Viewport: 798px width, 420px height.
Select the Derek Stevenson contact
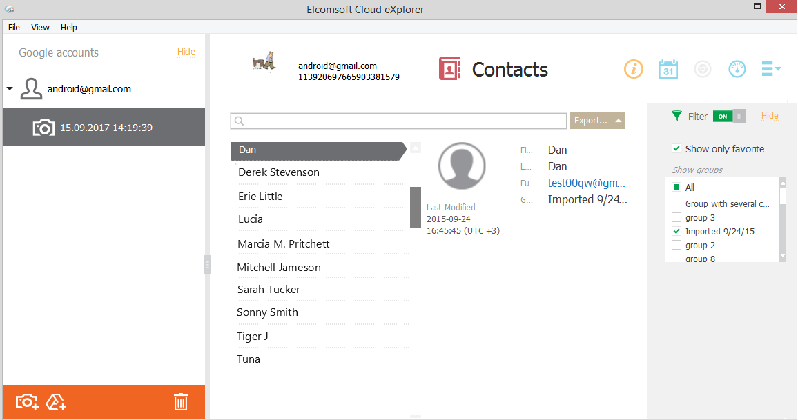point(320,172)
